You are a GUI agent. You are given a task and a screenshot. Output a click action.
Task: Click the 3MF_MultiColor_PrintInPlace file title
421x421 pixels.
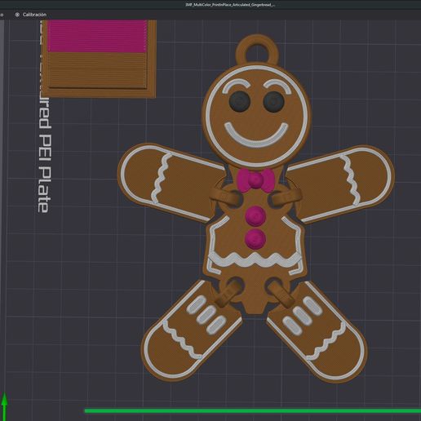point(230,5)
